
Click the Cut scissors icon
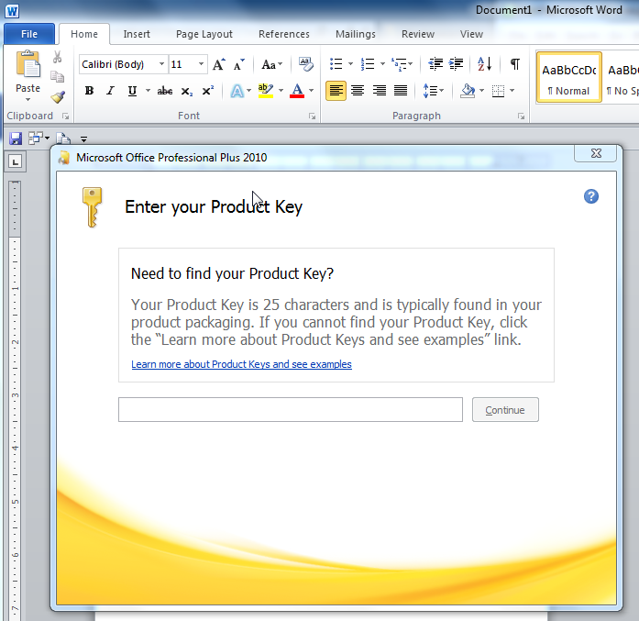[x=58, y=57]
